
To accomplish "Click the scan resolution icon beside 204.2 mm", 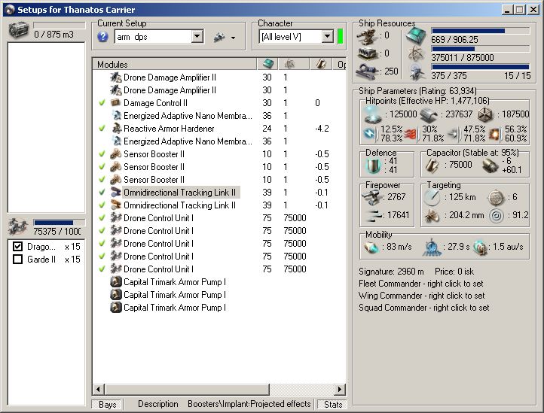I will point(432,215).
